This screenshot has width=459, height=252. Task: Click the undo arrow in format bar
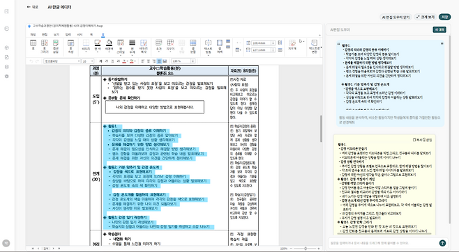tap(31, 61)
